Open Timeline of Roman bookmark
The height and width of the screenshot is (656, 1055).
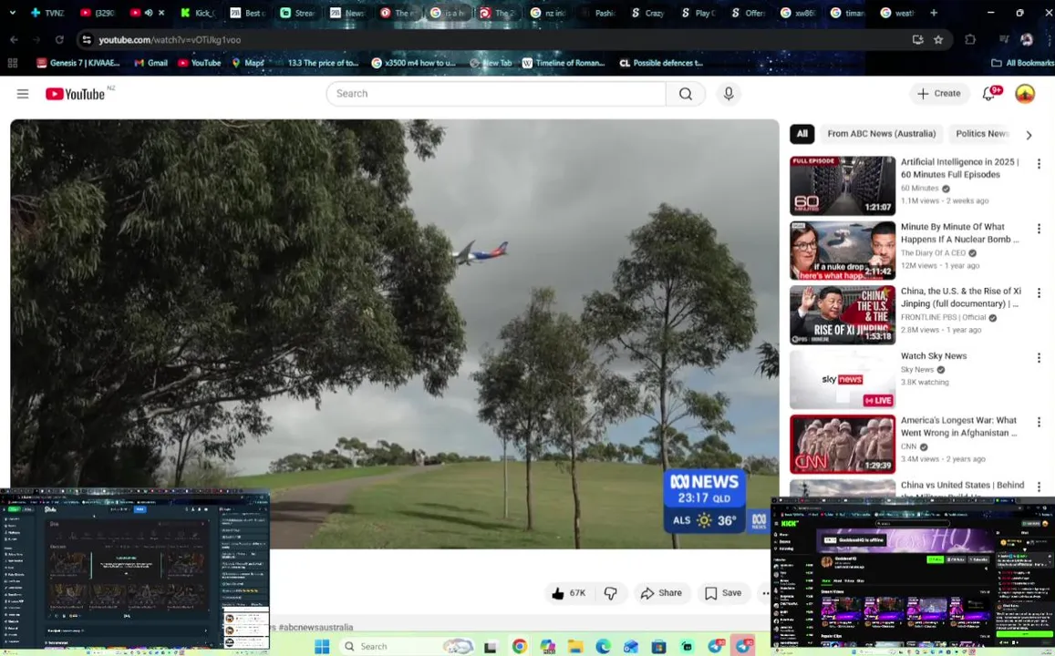[x=564, y=63]
